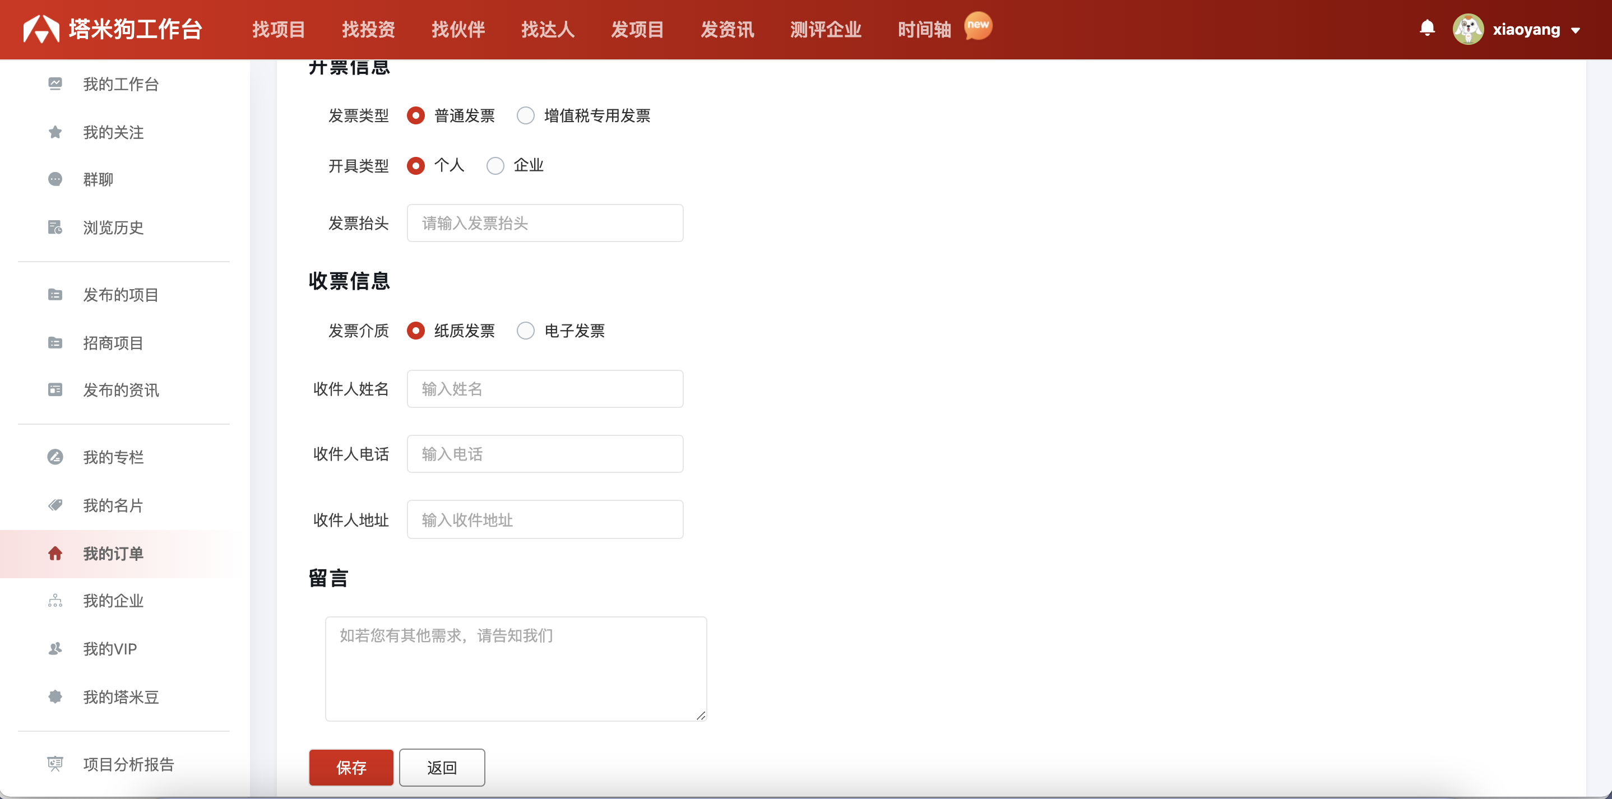Image resolution: width=1612 pixels, height=799 pixels.
Task: Click the 我的企业 organization icon
Action: 55,601
